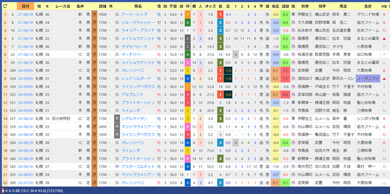The image size is (390, 194).
Task: Open horse link シゲルタイタン
Action: pyautogui.click(x=134, y=119)
